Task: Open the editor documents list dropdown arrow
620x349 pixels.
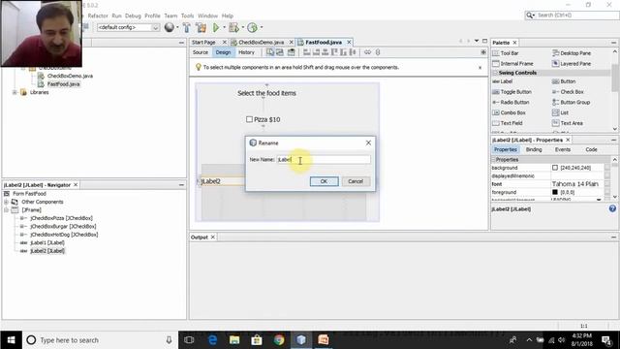Action: click(477, 41)
